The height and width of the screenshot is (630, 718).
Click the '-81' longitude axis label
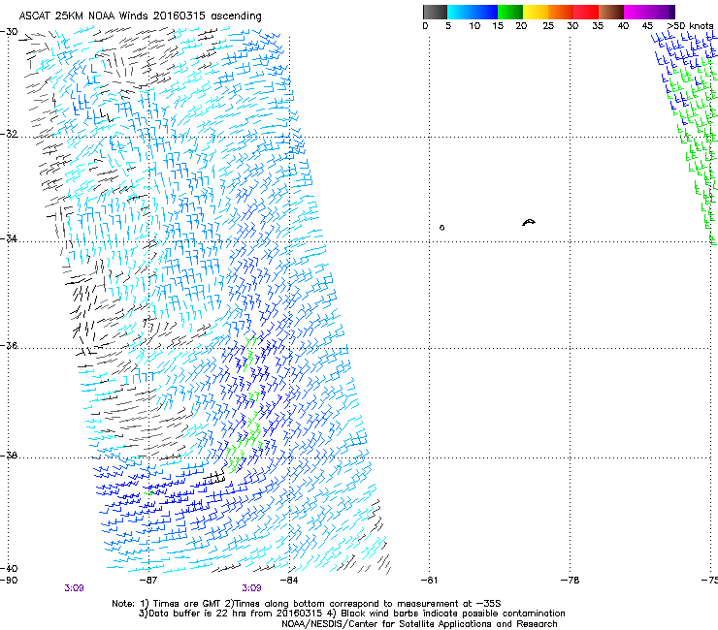click(429, 581)
